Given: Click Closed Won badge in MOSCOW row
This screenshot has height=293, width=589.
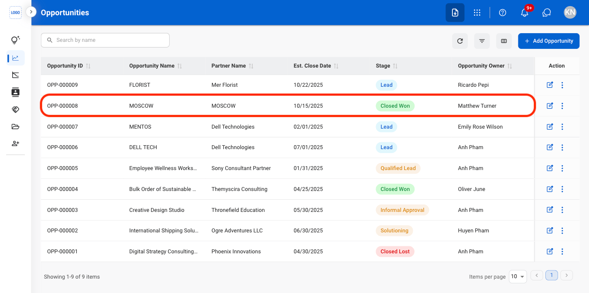Looking at the screenshot, I should (x=395, y=106).
